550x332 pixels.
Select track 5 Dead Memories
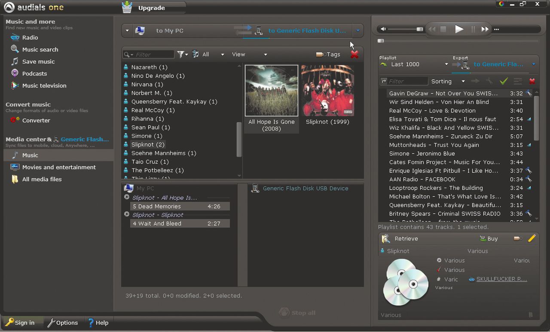(x=180, y=206)
